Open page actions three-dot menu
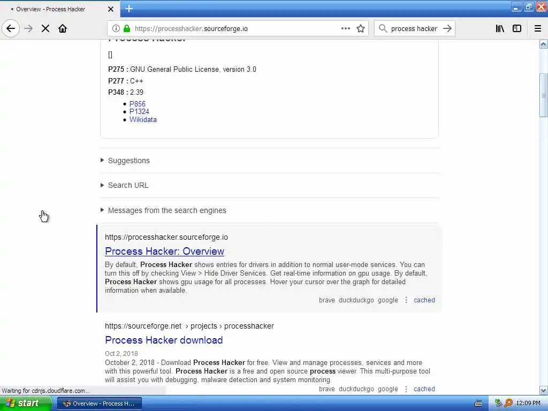 click(345, 28)
